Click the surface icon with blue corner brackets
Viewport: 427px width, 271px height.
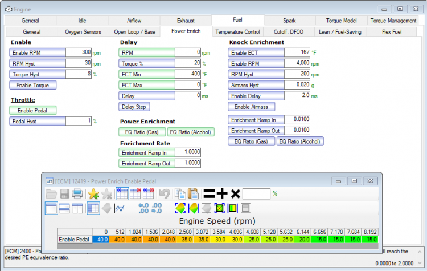click(180, 208)
